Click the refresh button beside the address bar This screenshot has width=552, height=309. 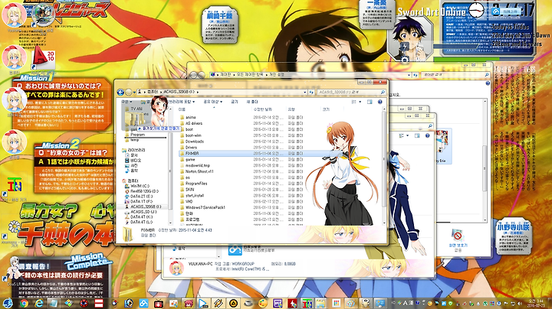tap(311, 92)
